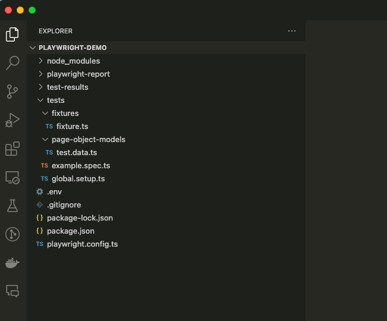This screenshot has height=321, width=387.
Task: Select the test-results folder name
Action: (68, 87)
